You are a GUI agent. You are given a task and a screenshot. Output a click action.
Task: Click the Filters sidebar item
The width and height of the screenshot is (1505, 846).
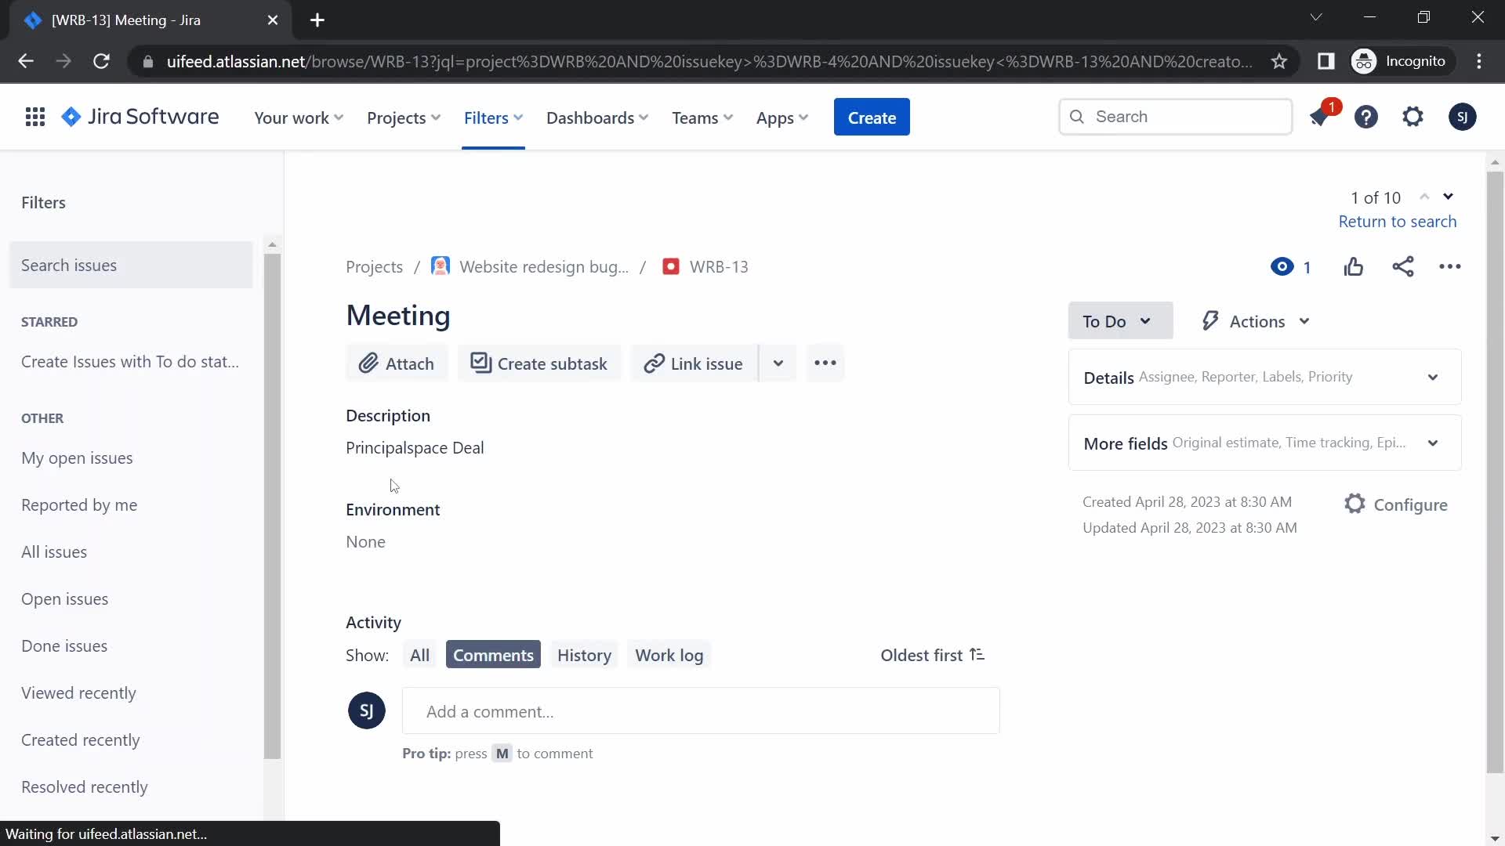[43, 202]
